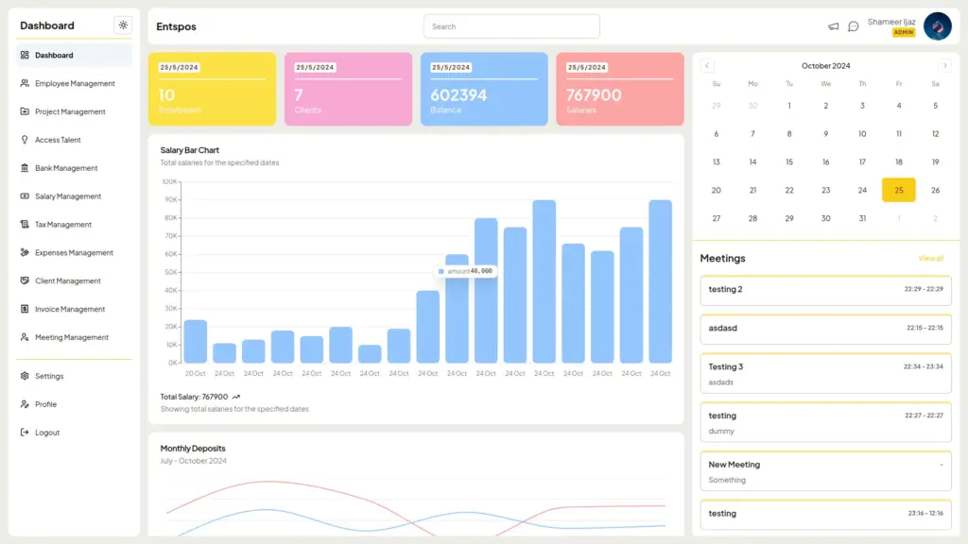This screenshot has height=544, width=968.
Task: Click the tallest rightmost salary bar
Action: click(x=660, y=281)
